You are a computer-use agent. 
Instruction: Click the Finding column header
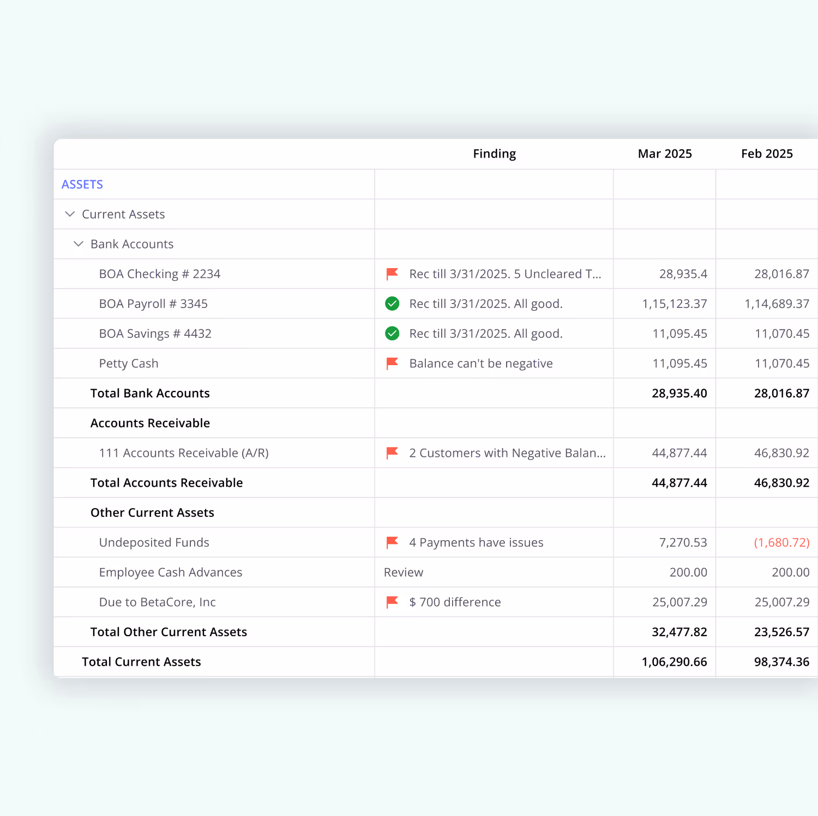pyautogui.click(x=494, y=153)
